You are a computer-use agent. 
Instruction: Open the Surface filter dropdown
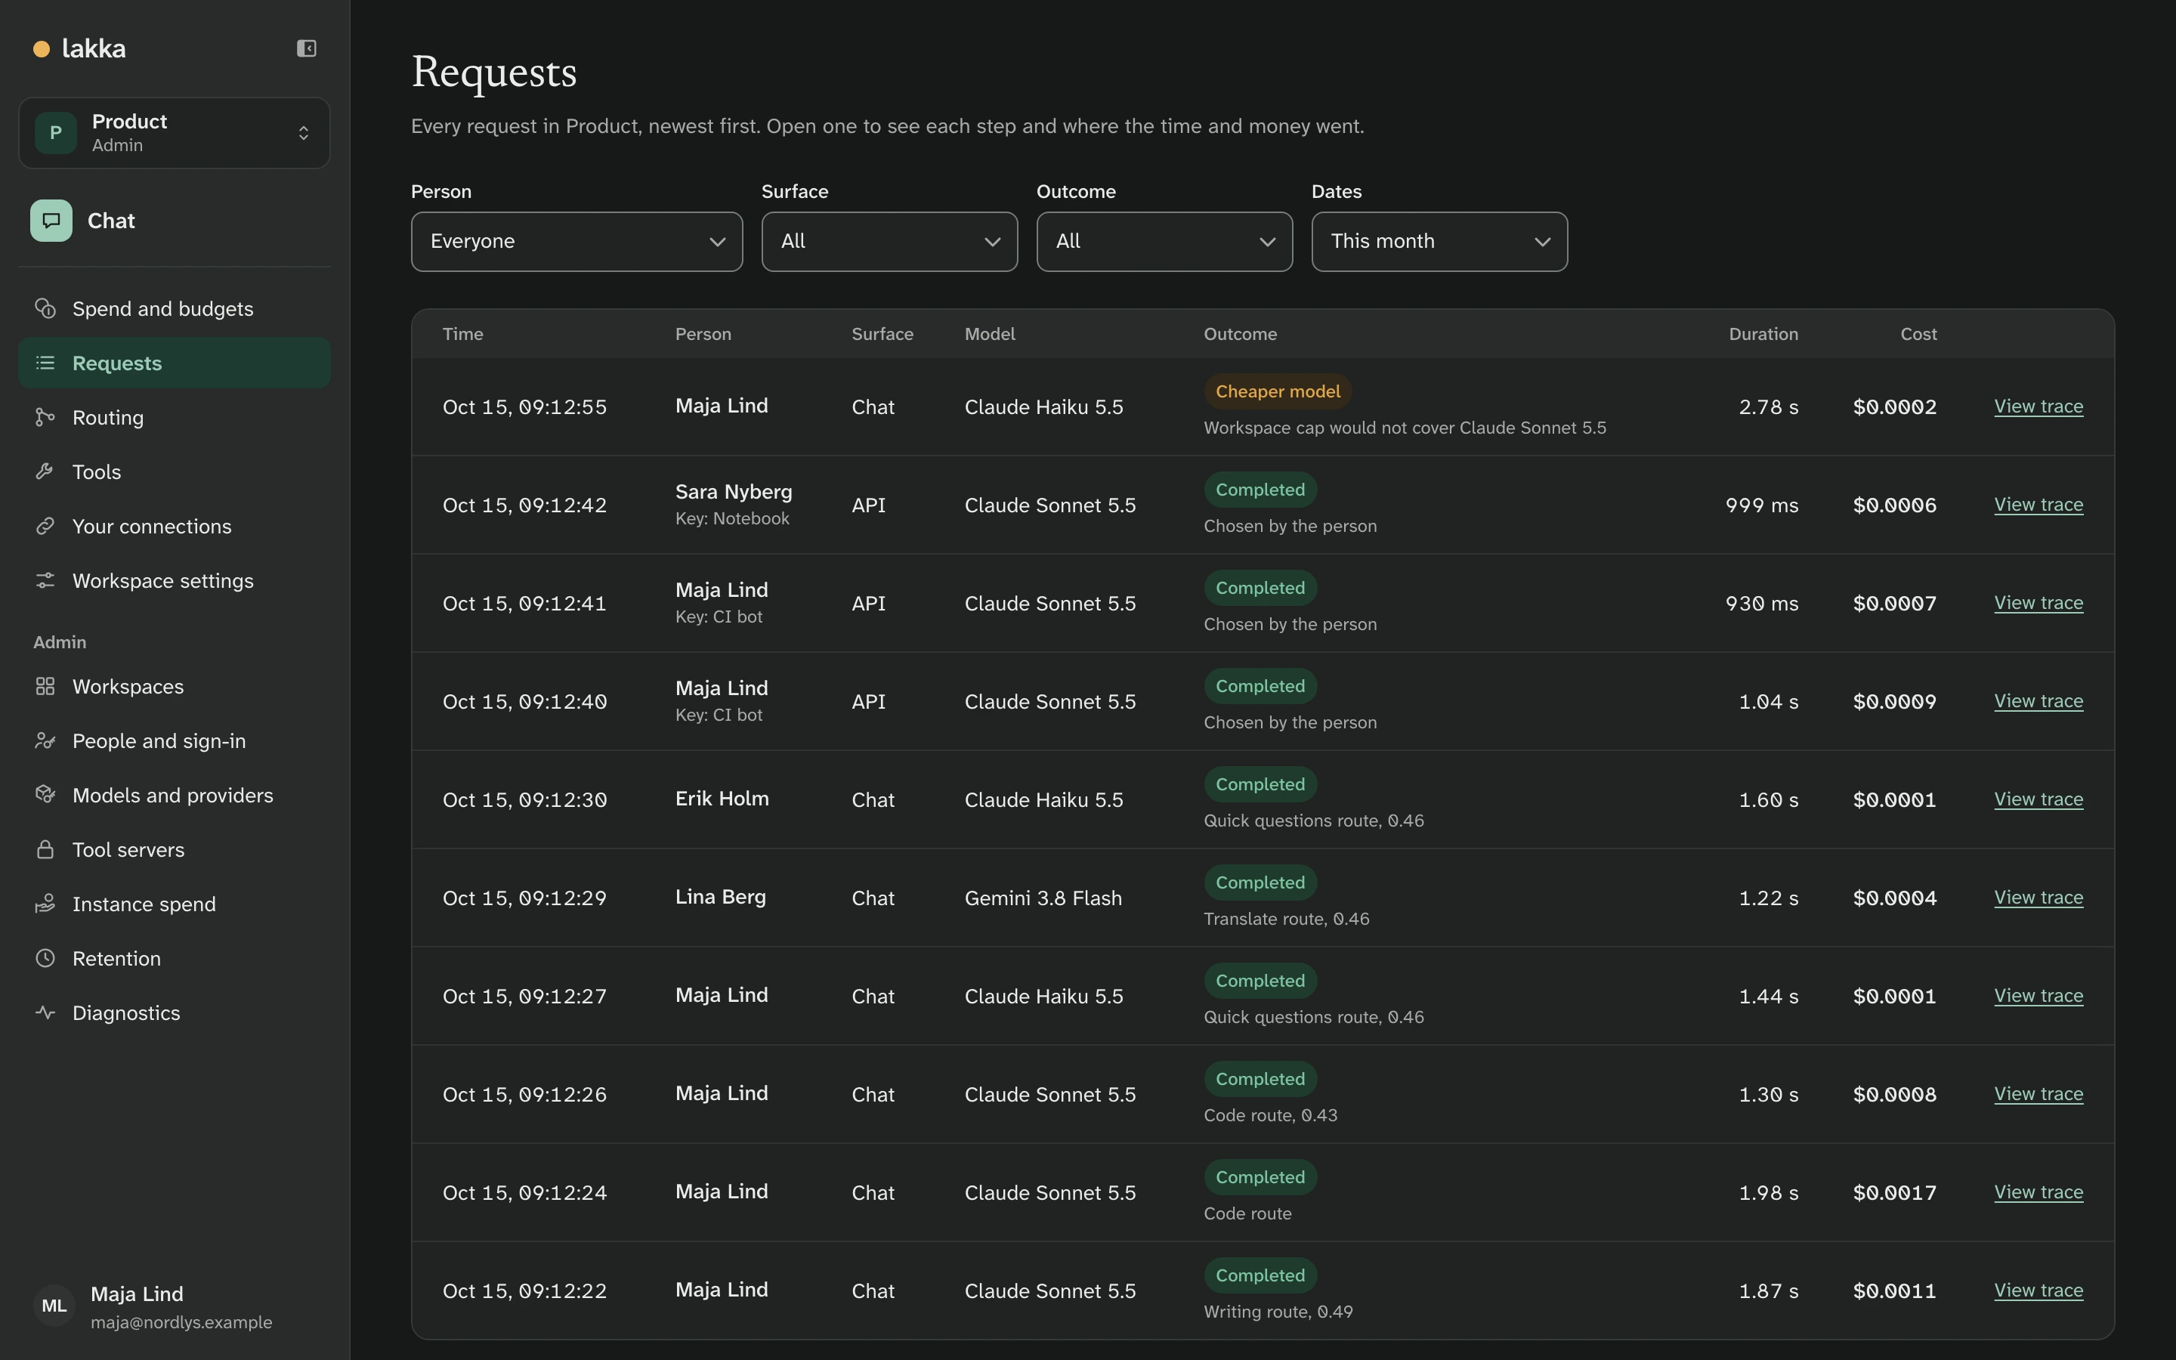coord(889,241)
